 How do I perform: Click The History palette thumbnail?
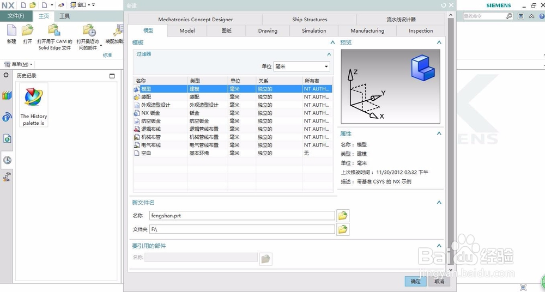coord(34,105)
